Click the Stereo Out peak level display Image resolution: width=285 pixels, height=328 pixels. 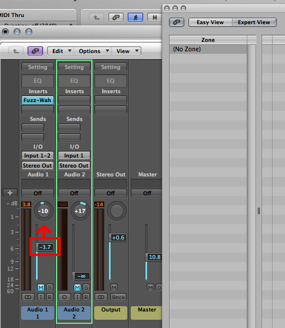(x=99, y=204)
